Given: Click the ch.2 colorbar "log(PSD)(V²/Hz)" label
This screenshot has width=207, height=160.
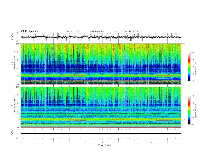Looking at the screenshot, I should 196,111.
